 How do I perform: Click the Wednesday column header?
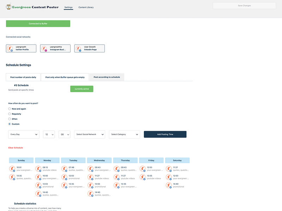point(99,160)
